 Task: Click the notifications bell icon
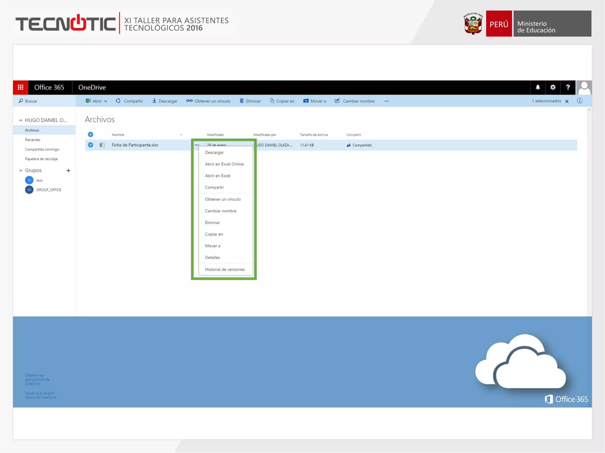pos(538,87)
